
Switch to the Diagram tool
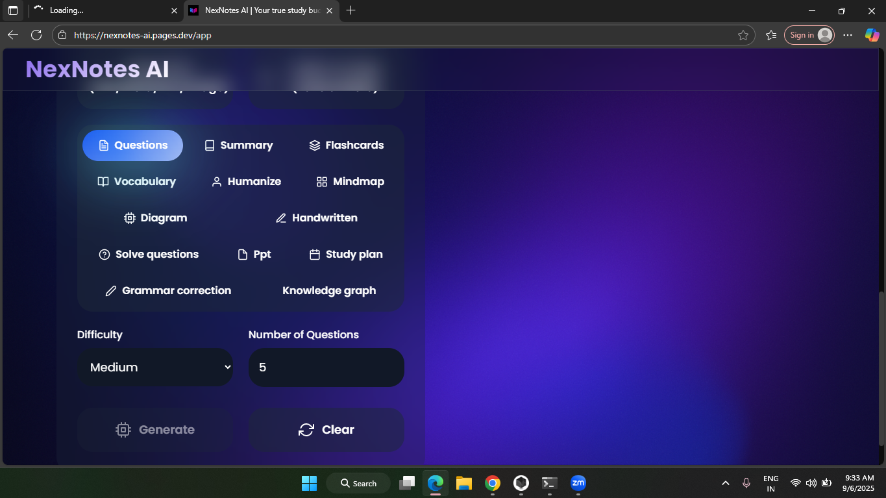[156, 218]
